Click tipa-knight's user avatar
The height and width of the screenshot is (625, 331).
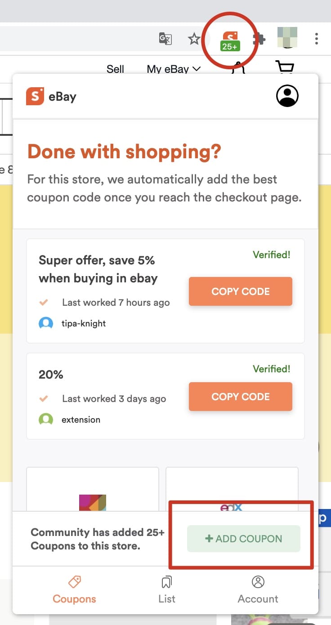tap(46, 323)
